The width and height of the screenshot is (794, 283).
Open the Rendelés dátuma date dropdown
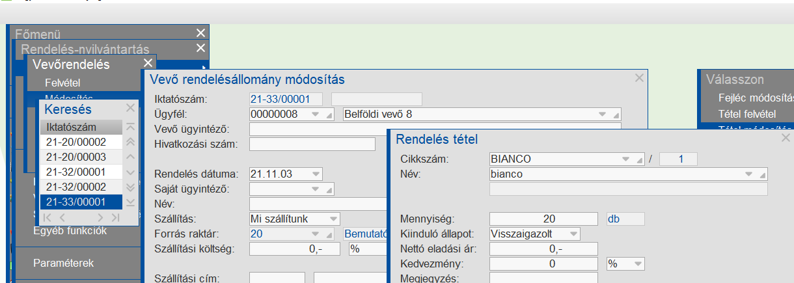pos(316,174)
